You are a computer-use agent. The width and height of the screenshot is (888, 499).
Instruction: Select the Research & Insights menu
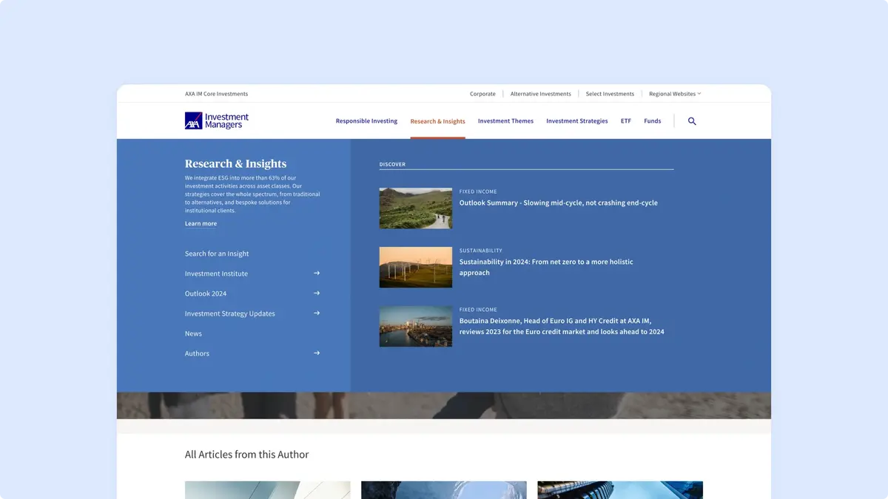437,121
